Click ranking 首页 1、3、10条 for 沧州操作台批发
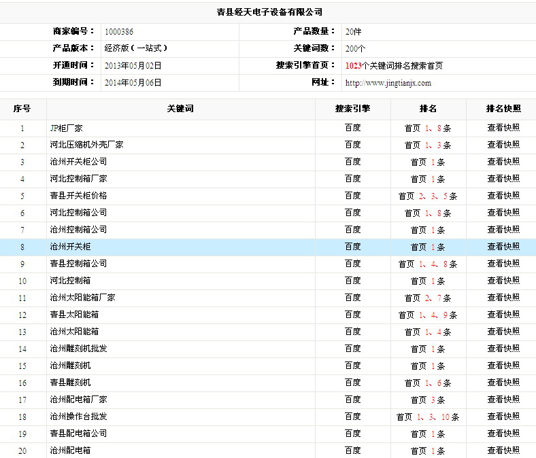The width and height of the screenshot is (536, 458). pyautogui.click(x=428, y=417)
